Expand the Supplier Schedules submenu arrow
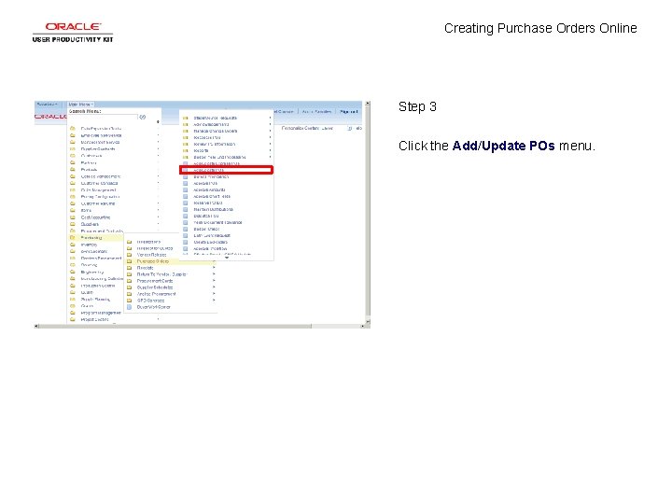 [x=214, y=287]
